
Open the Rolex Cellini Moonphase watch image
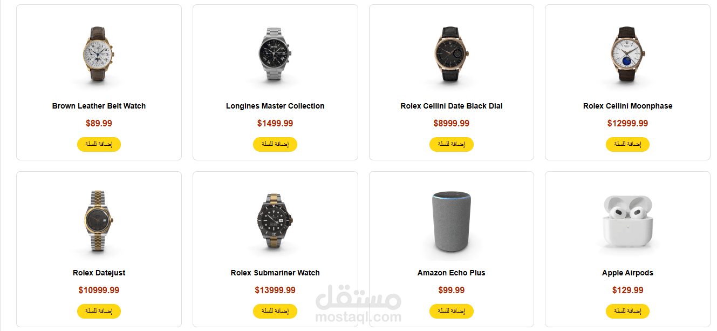627,55
